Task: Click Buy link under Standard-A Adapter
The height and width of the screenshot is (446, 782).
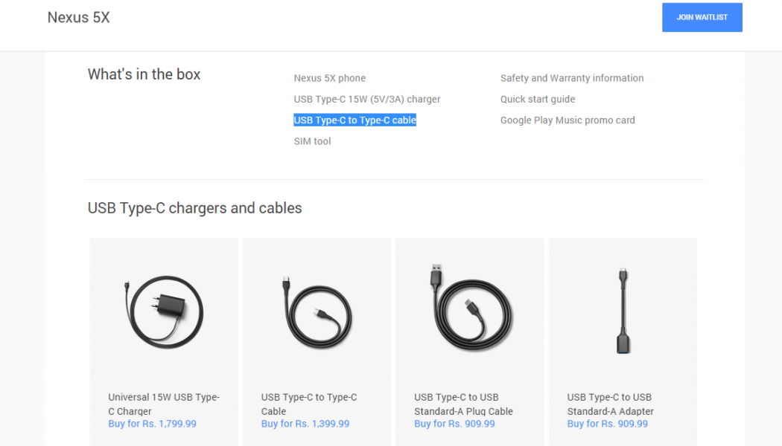Action: tap(607, 424)
